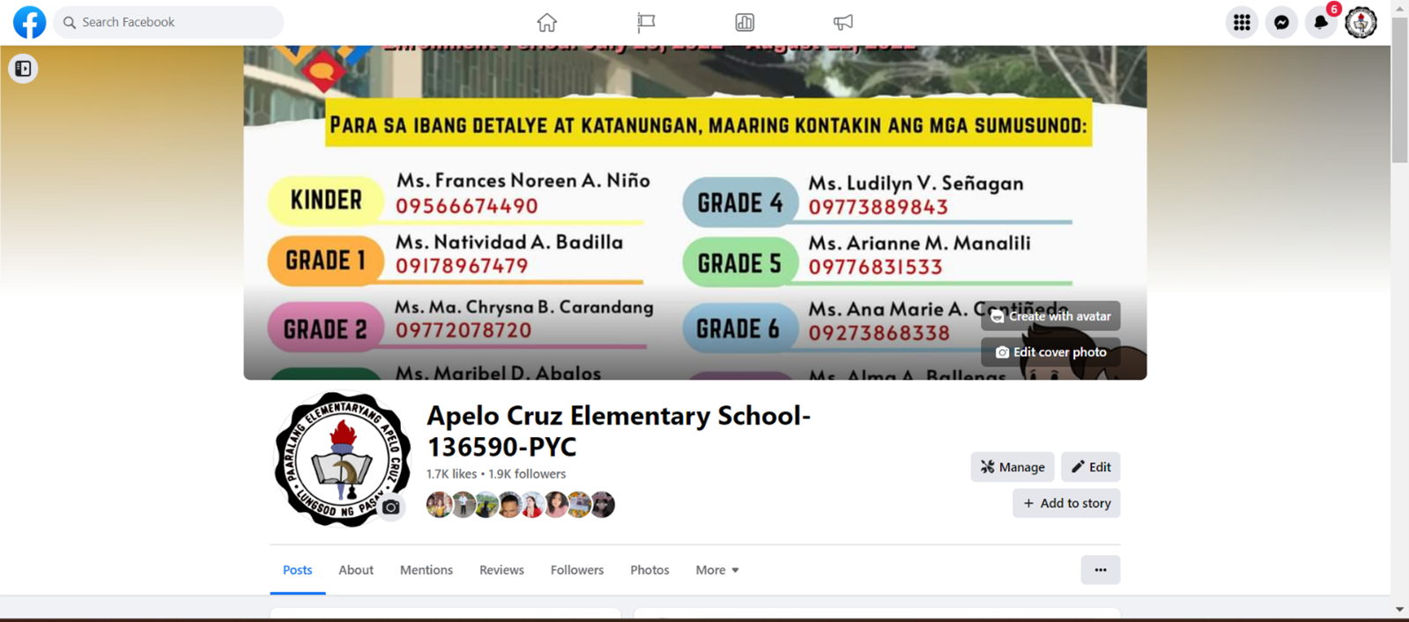
Task: Click Add to story button
Action: coord(1066,503)
